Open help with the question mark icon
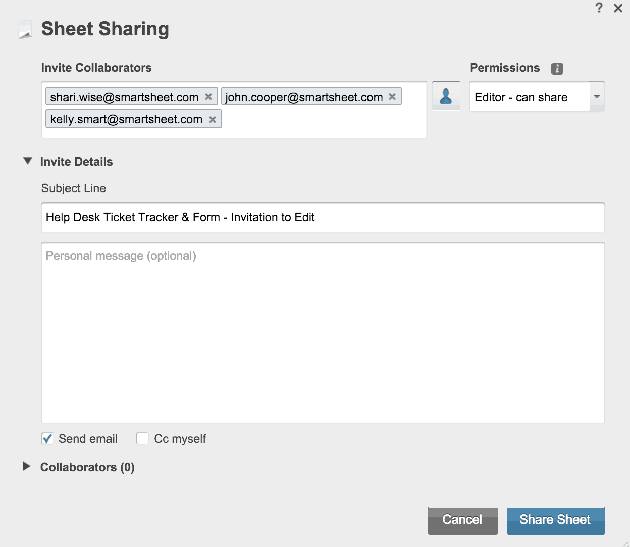Image resolution: width=630 pixels, height=547 pixels. (x=599, y=8)
